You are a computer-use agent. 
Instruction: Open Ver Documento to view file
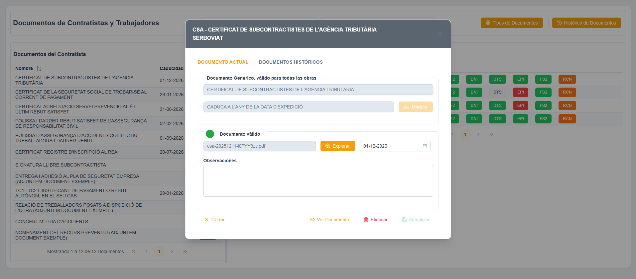pos(329,220)
